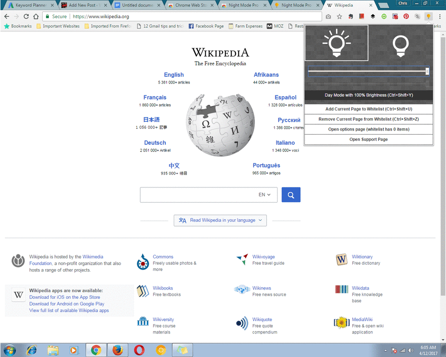Open Internet Explorer from the taskbar
446x357 pixels.
(x=31, y=350)
